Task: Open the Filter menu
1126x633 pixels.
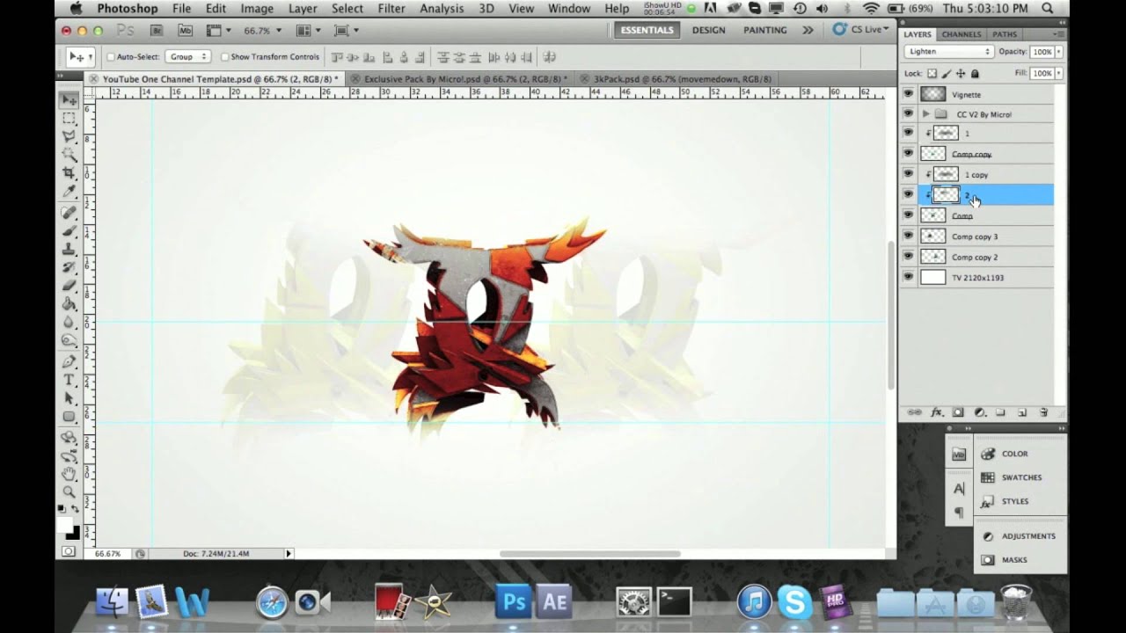Action: 391,8
